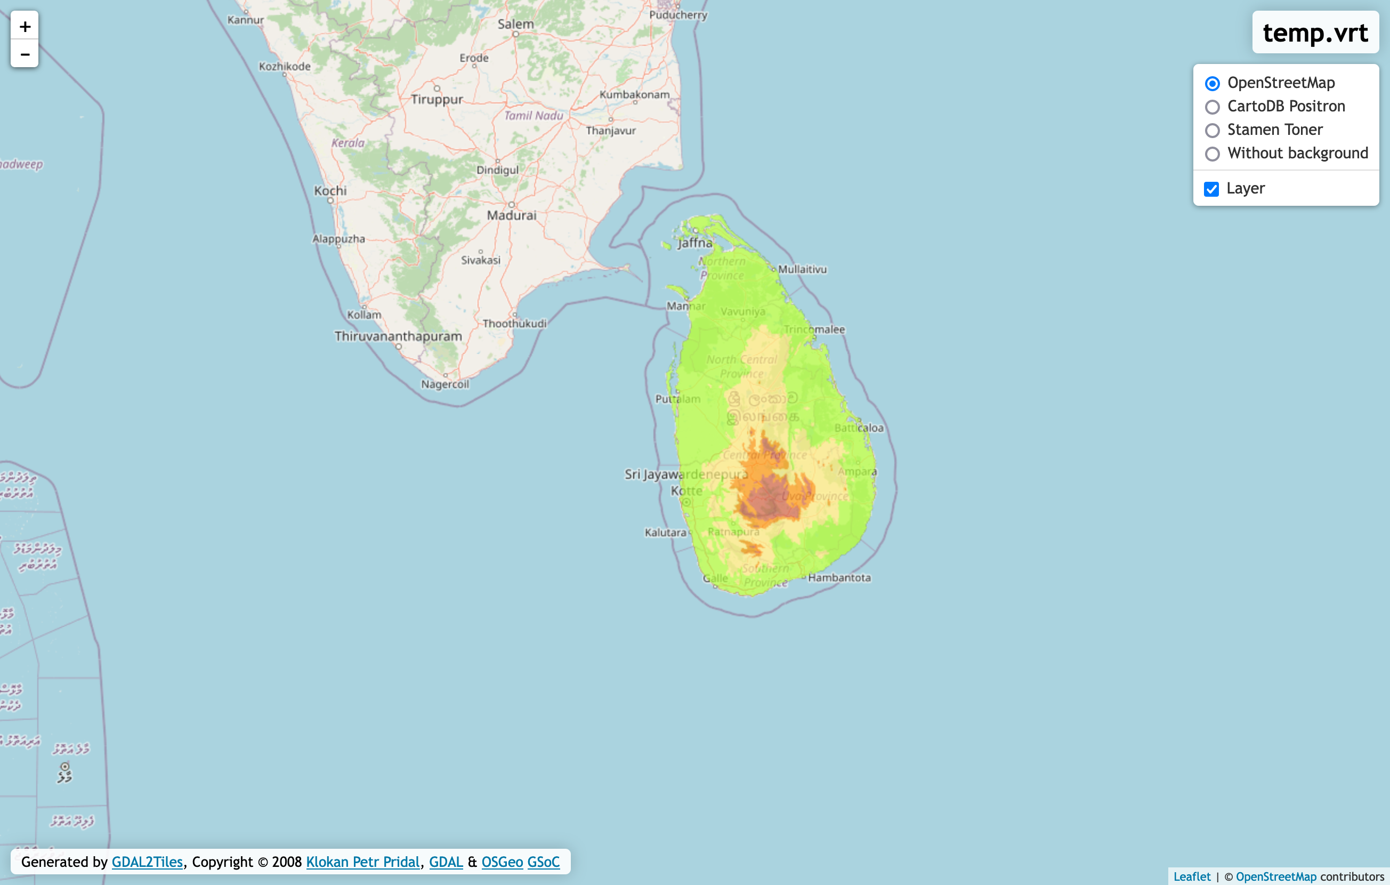1390x885 pixels.
Task: Open the OpenStreetMap contributors link
Action: [x=1276, y=876]
